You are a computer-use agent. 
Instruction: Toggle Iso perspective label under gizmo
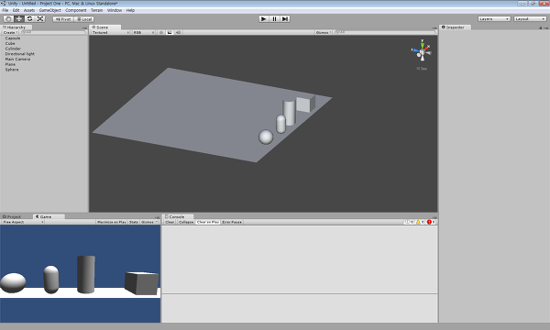point(422,69)
